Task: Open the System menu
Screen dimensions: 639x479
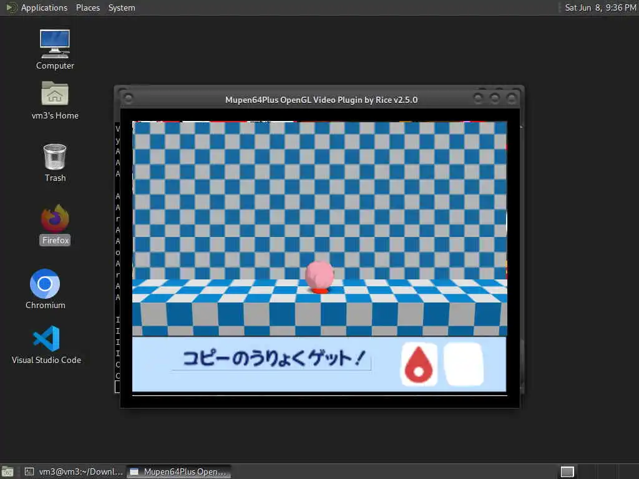Action: point(122,7)
